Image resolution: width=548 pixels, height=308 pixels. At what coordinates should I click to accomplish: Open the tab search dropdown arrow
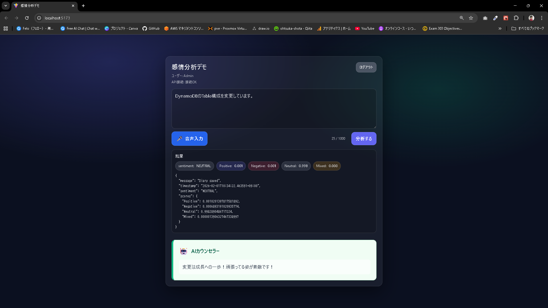pos(6,6)
